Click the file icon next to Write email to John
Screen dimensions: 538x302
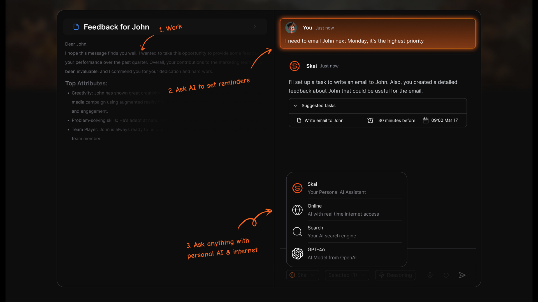[299, 120]
